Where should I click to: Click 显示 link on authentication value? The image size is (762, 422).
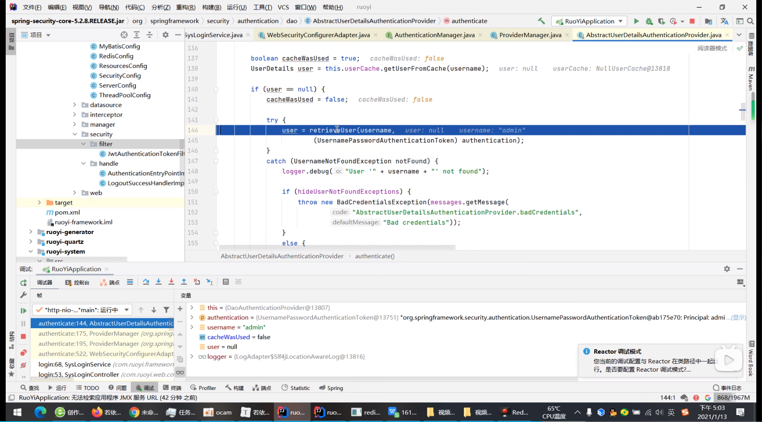739,318
